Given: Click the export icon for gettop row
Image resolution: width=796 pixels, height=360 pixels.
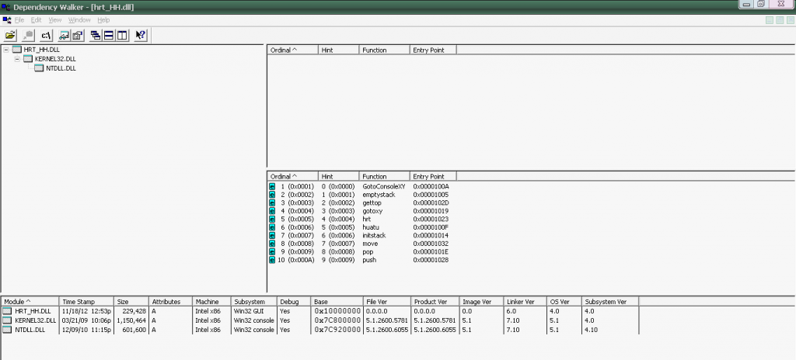Looking at the screenshot, I should click(272, 202).
